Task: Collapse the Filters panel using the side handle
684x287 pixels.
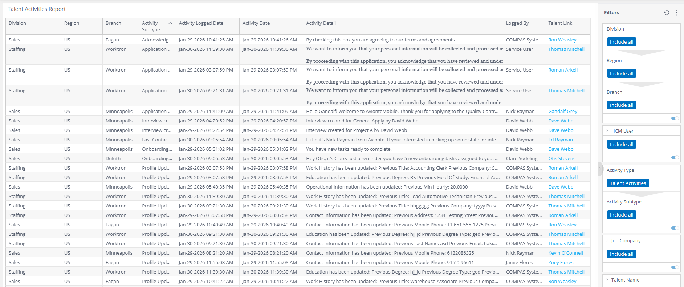Action: [x=600, y=169]
